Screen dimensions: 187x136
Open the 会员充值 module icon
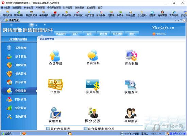click(x=92, y=86)
